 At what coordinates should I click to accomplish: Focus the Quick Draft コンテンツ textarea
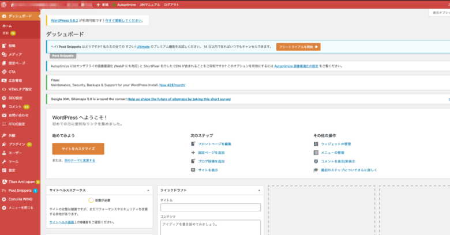(x=211, y=228)
